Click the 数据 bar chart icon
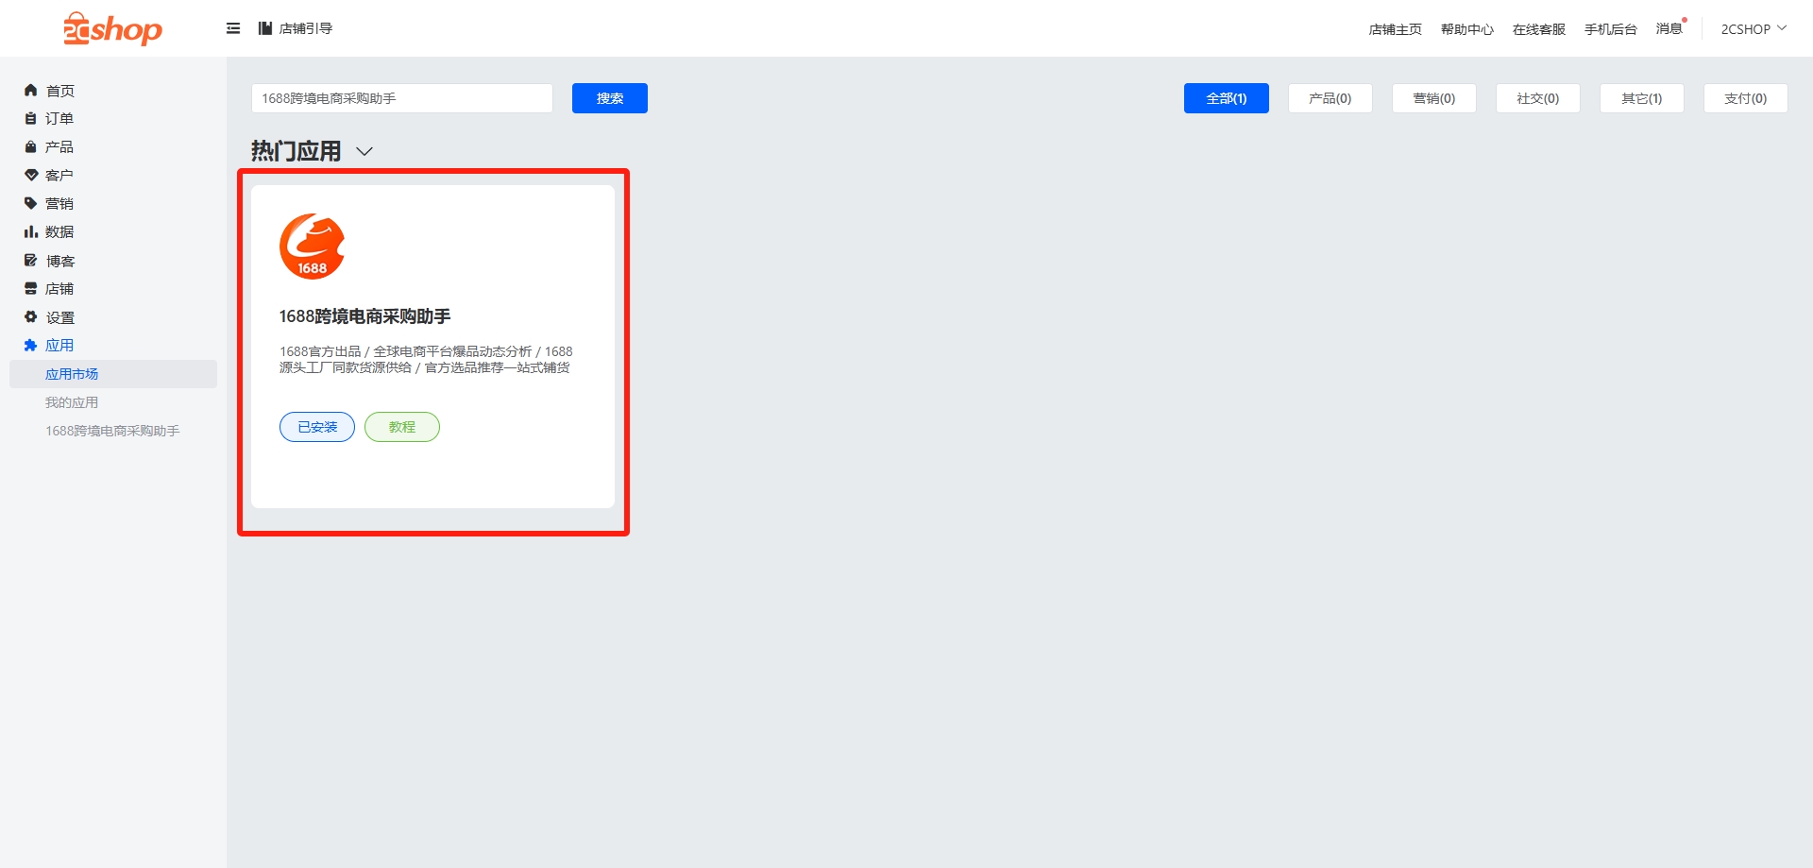 30,232
